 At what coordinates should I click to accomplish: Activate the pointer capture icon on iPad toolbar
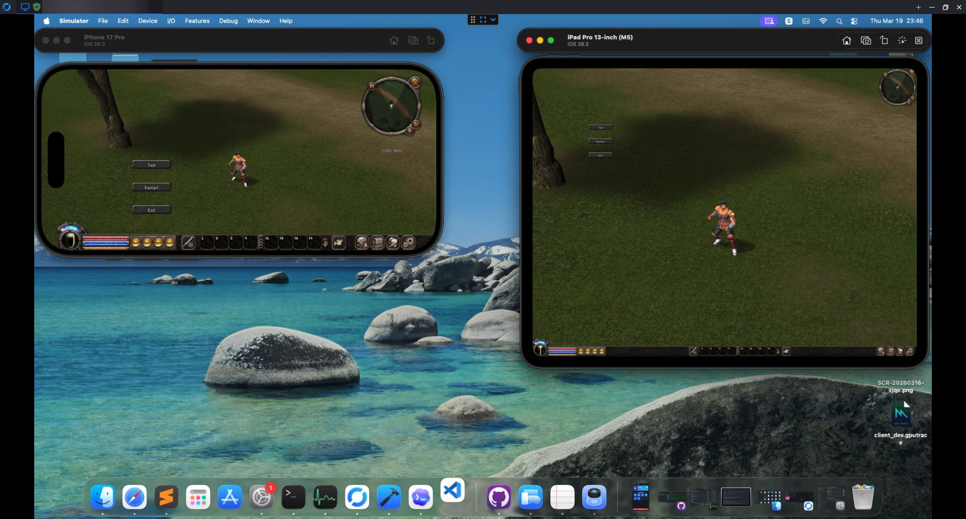pyautogui.click(x=902, y=40)
